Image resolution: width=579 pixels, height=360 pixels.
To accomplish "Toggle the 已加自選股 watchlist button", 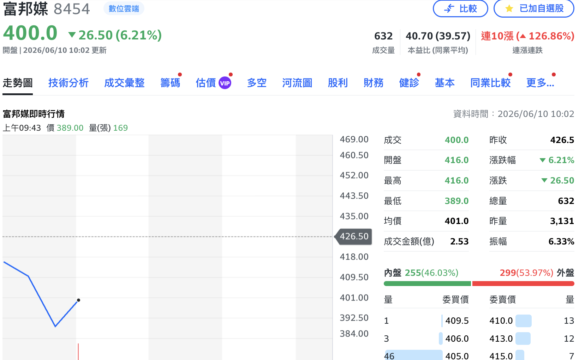I will 534,8.
